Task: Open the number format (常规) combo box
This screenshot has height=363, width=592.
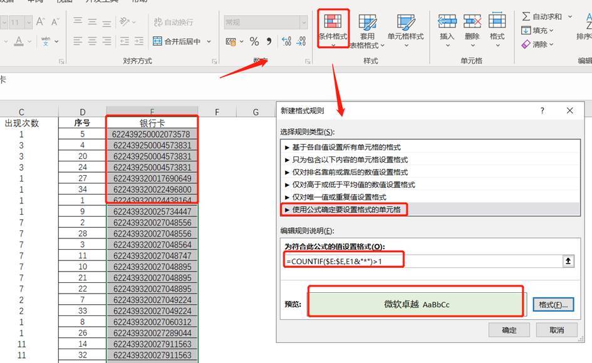Action: point(266,23)
